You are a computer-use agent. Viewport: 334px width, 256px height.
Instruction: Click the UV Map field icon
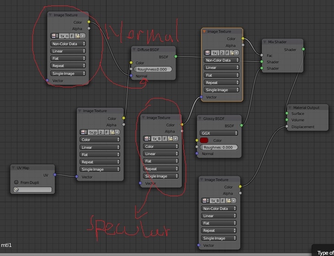point(17,190)
